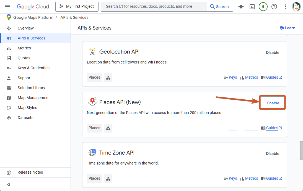The height and width of the screenshot is (191, 303).
Task: Click the Release Notes icon
Action: 9,173
